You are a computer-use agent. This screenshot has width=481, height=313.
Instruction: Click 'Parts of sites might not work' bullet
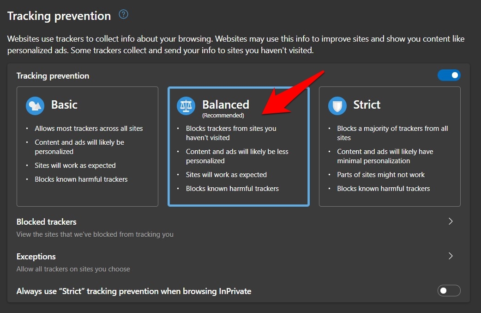(x=381, y=175)
